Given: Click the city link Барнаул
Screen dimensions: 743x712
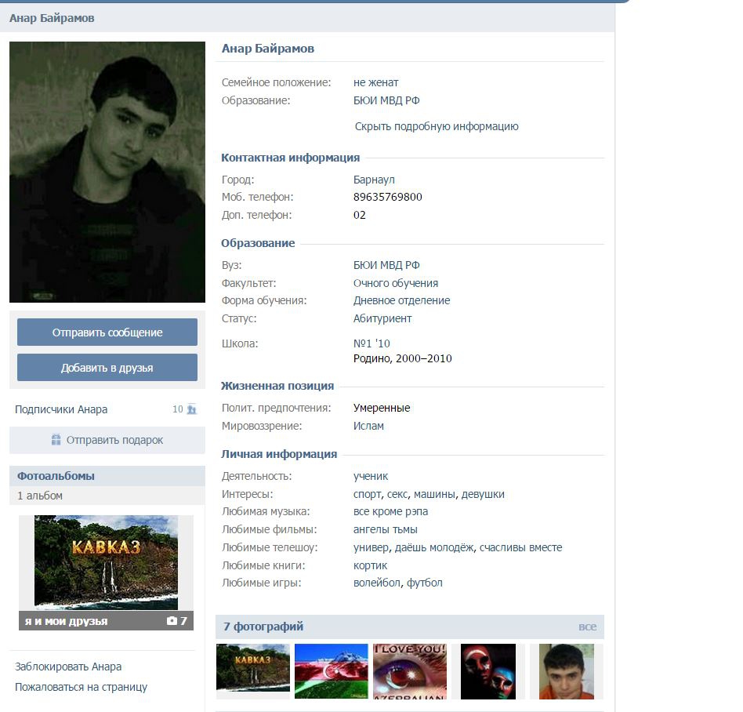Looking at the screenshot, I should coord(374,180).
